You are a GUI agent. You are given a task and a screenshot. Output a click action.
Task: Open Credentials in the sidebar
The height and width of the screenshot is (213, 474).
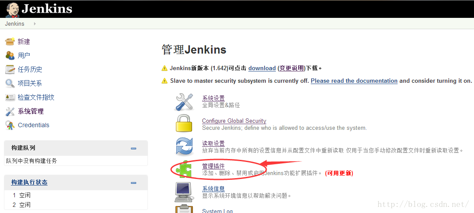tap(34, 125)
